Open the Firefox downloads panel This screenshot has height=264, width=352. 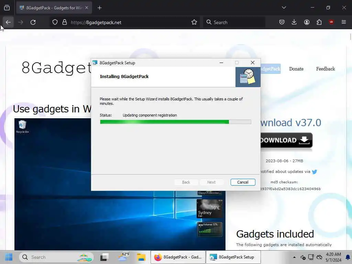click(x=294, y=22)
